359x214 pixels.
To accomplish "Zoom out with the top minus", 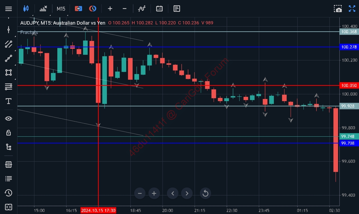I will [x=125, y=9].
